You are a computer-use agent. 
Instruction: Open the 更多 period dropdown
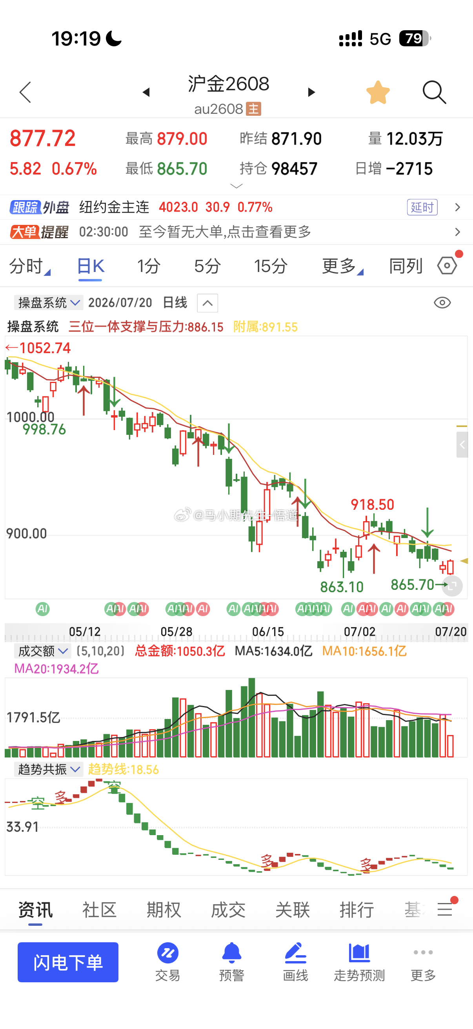point(342,266)
